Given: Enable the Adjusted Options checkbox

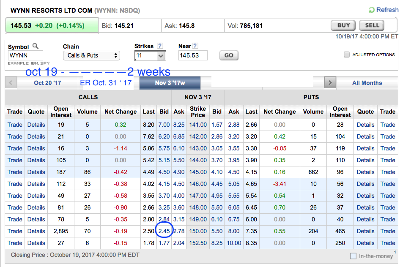Looking at the screenshot, I should (x=347, y=54).
